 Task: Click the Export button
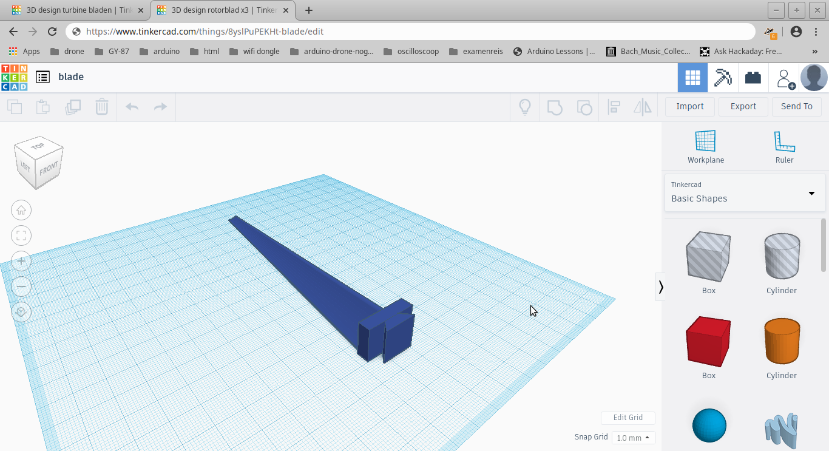(x=743, y=106)
